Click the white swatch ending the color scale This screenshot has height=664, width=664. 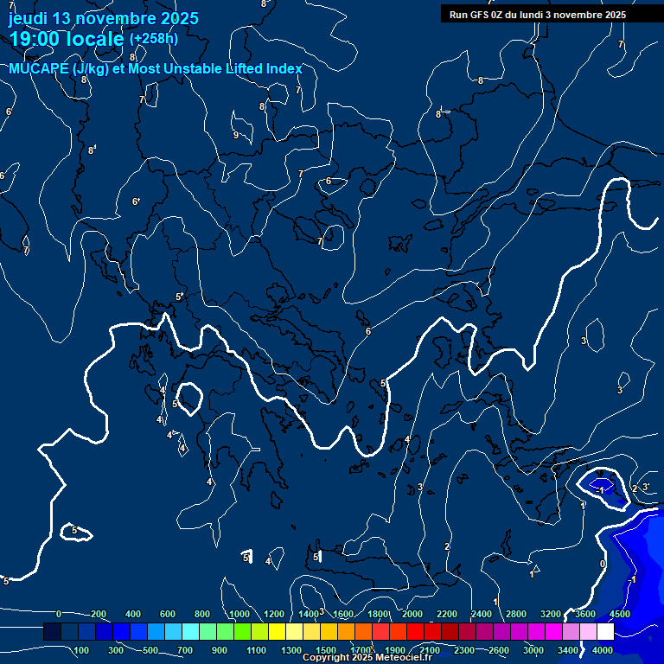605,631
